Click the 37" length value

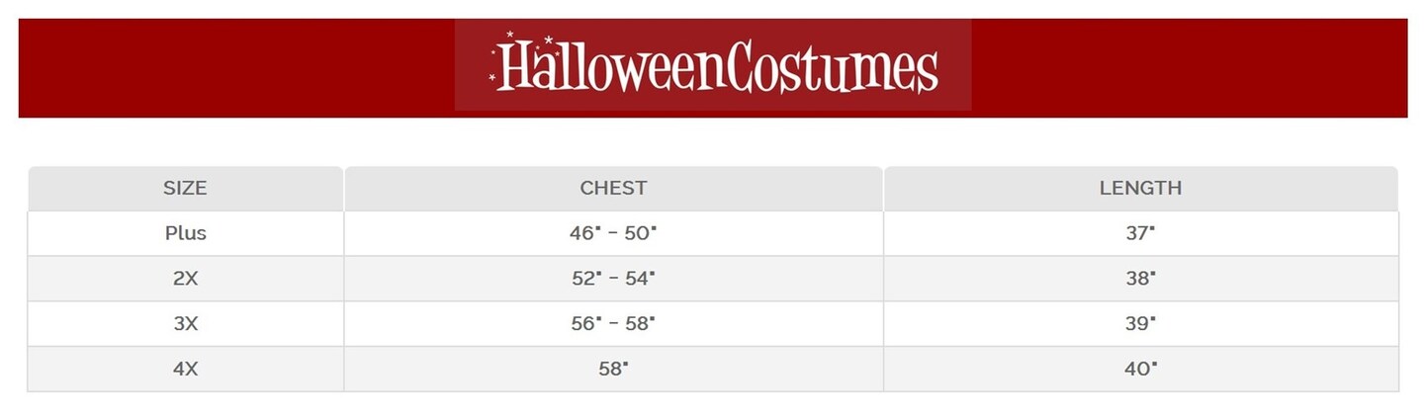coord(1140,233)
